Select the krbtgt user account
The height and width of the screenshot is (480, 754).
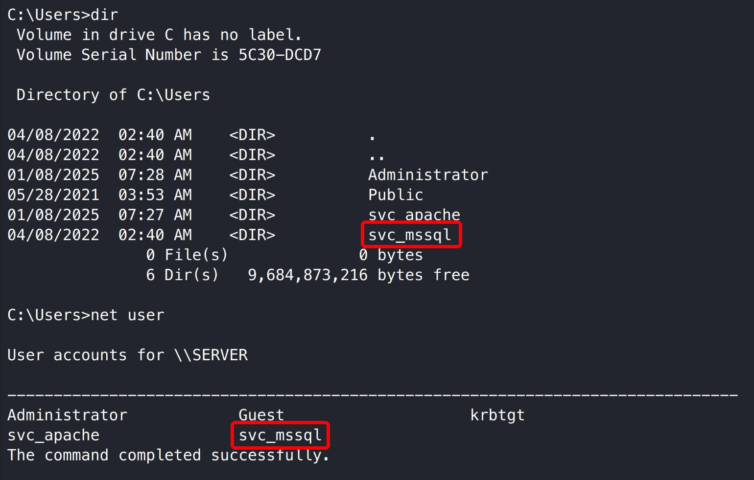497,415
